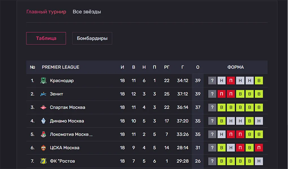The image size is (288, 169).
Task: Click the Динамо Москва club logo
Action: pyautogui.click(x=43, y=121)
